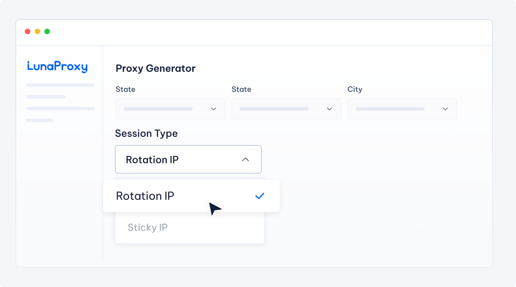Click the yellow minimize window dot
516x287 pixels.
(x=37, y=32)
